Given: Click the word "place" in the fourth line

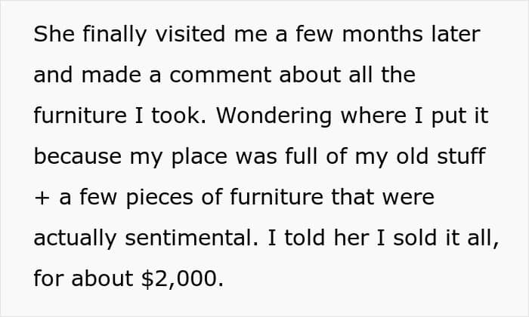Looking at the screenshot, I should pos(200,157).
